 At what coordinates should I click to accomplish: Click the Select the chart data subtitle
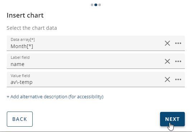32,28
